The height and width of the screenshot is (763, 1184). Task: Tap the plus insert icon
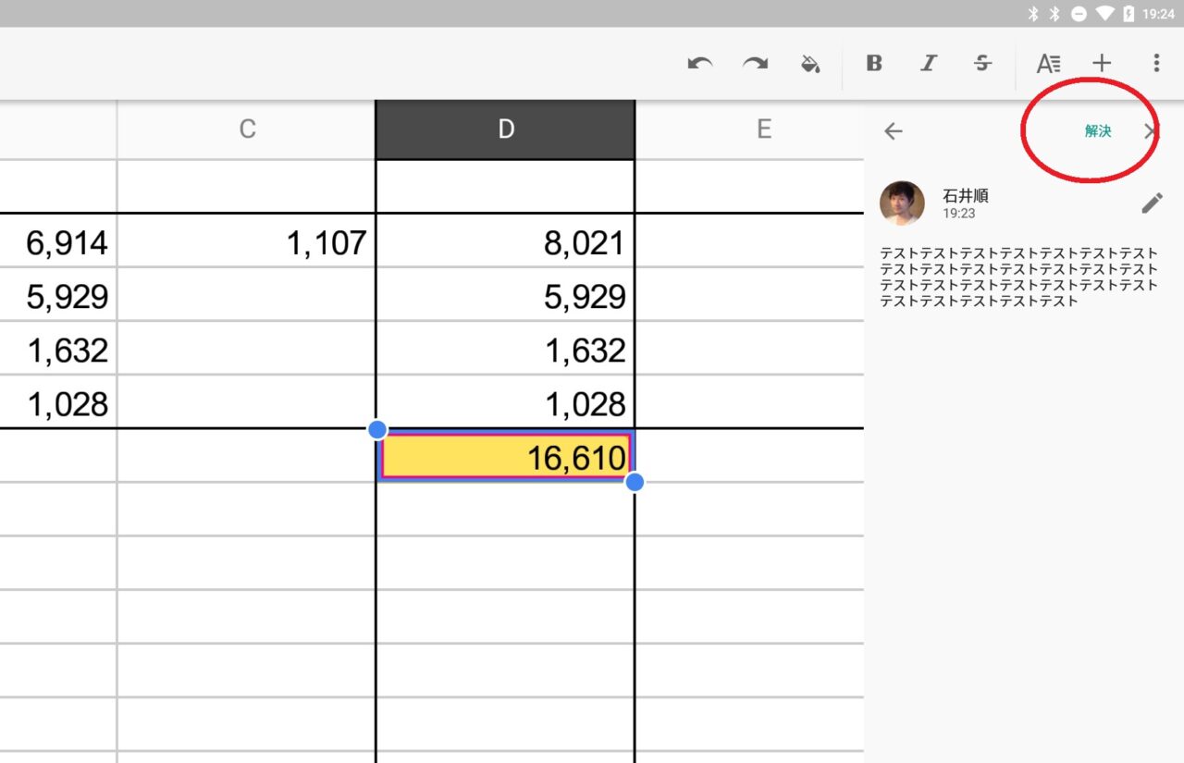(1101, 63)
